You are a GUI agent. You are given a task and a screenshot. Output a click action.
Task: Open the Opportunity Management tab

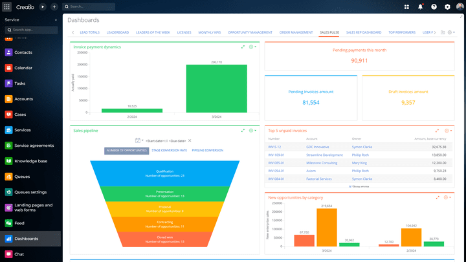pos(250,32)
